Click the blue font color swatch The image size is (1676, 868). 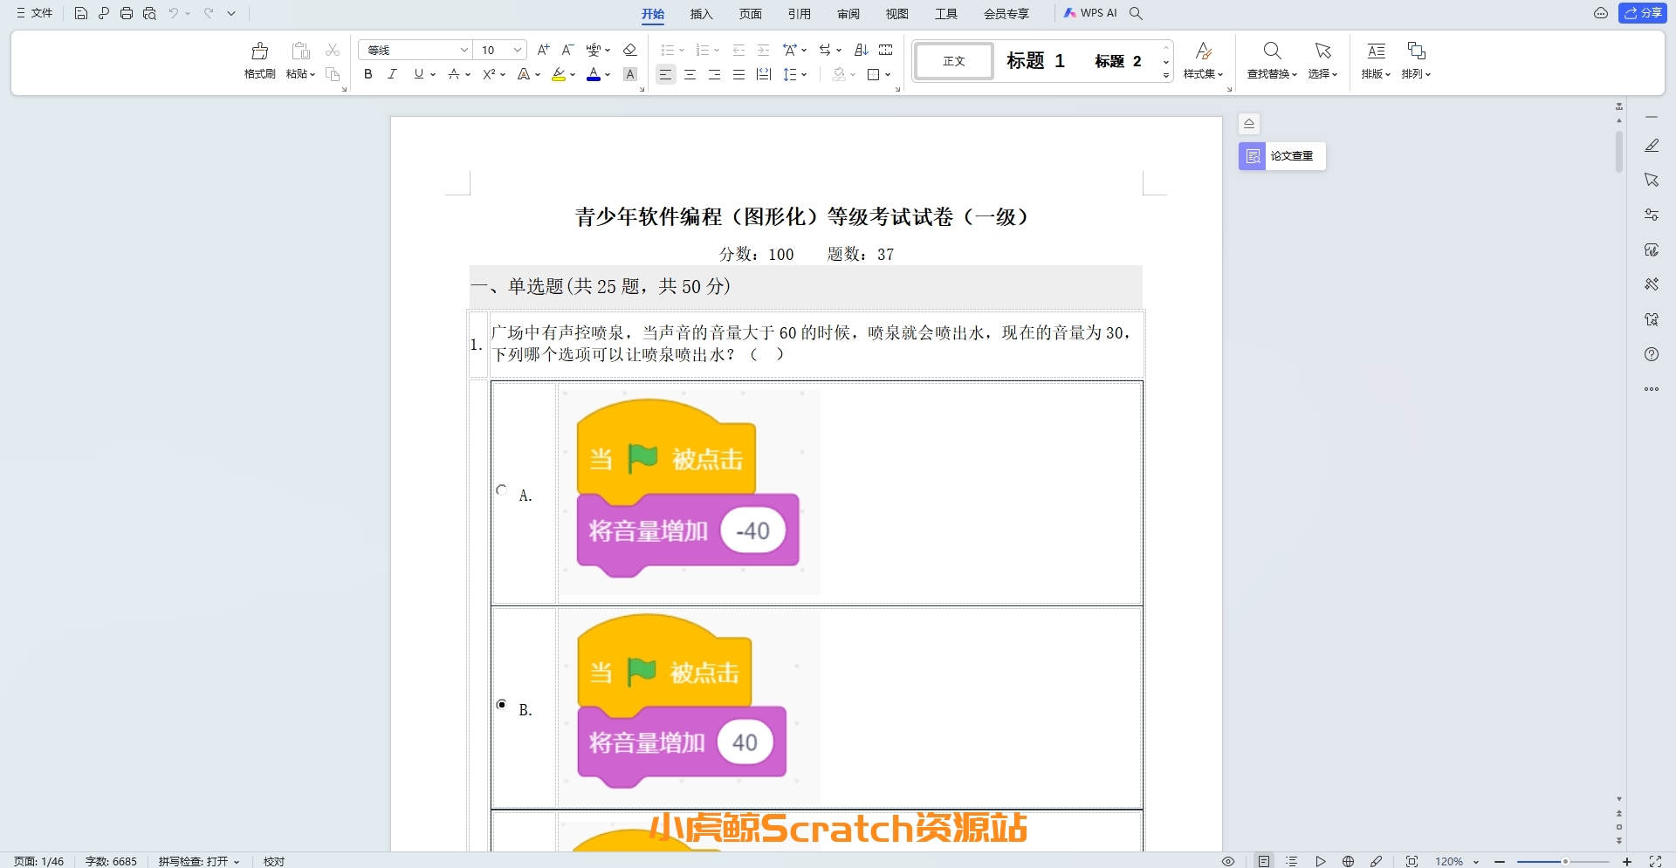click(594, 75)
